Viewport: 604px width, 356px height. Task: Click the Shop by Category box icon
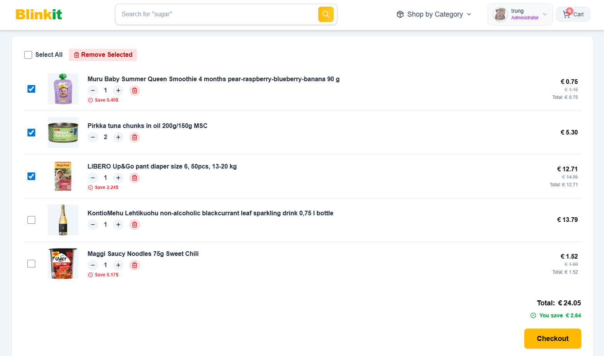[x=400, y=14]
